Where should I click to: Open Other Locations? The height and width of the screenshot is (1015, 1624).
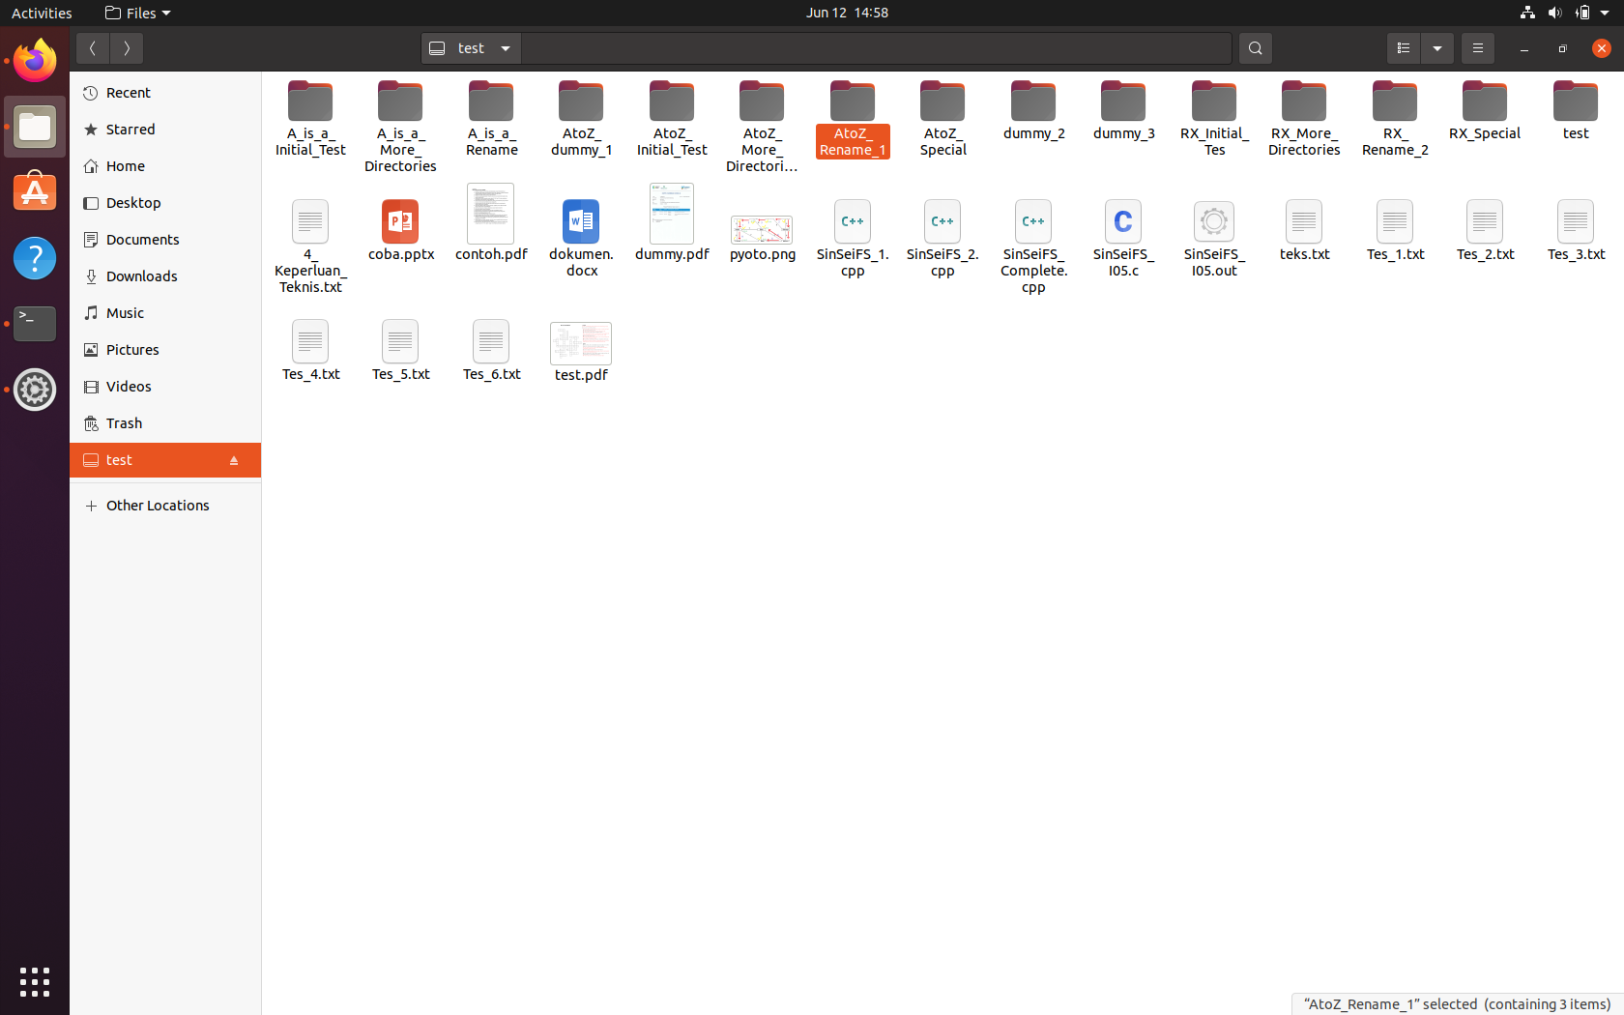point(158,505)
